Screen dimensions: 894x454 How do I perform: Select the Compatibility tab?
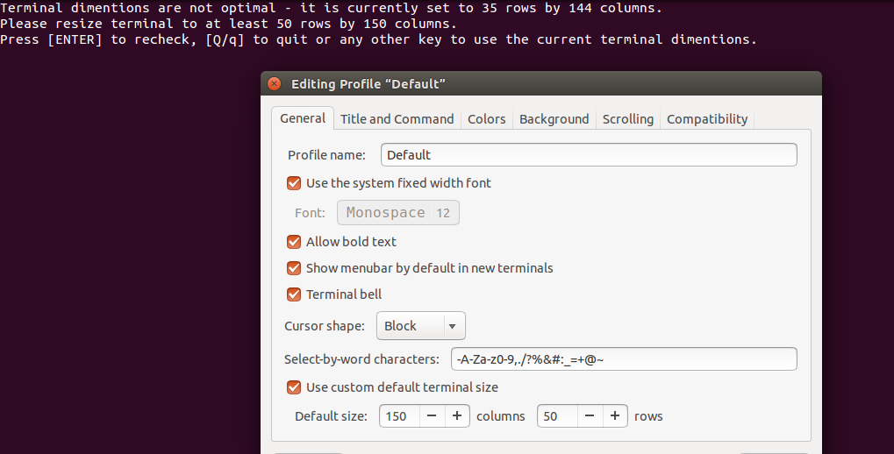[707, 119]
